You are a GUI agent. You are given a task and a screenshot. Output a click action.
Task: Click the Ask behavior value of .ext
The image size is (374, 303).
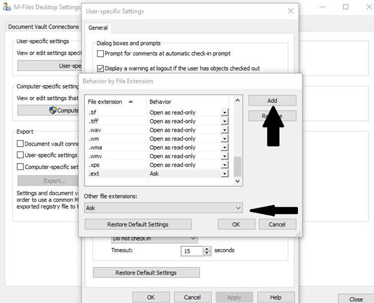click(x=154, y=174)
